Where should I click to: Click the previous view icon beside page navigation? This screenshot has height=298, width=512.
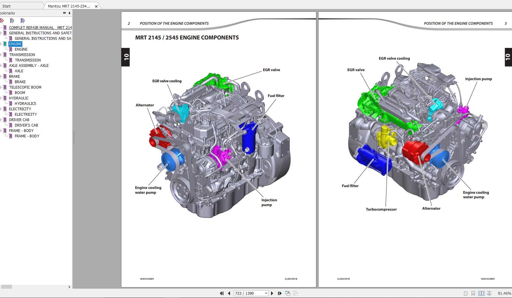coord(288,293)
